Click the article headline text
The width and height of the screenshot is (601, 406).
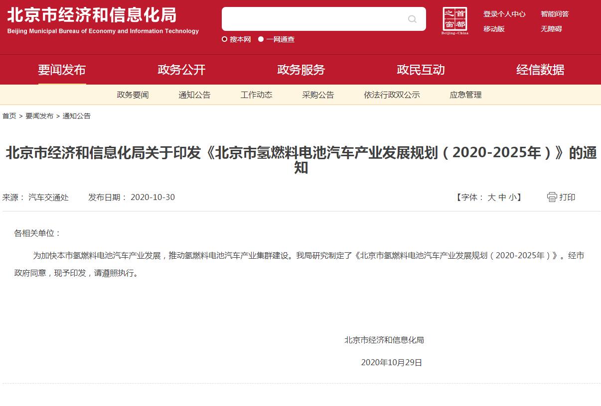(x=301, y=160)
